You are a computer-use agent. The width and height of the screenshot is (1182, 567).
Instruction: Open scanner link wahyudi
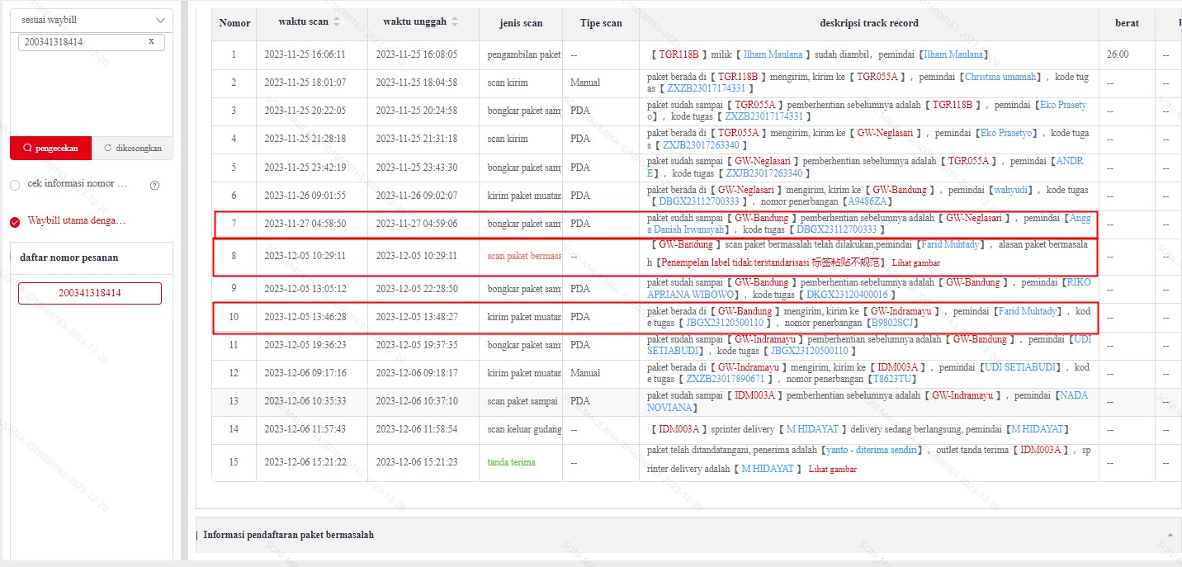(x=1010, y=189)
